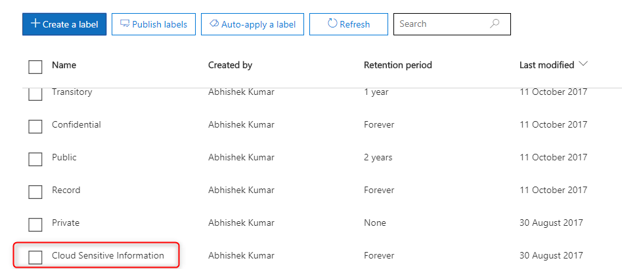Tick the Private label checkbox
Screen dimensions: 622x269
coord(35,224)
